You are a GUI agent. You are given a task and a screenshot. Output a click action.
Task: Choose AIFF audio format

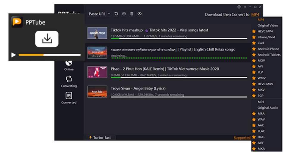tap(261, 143)
